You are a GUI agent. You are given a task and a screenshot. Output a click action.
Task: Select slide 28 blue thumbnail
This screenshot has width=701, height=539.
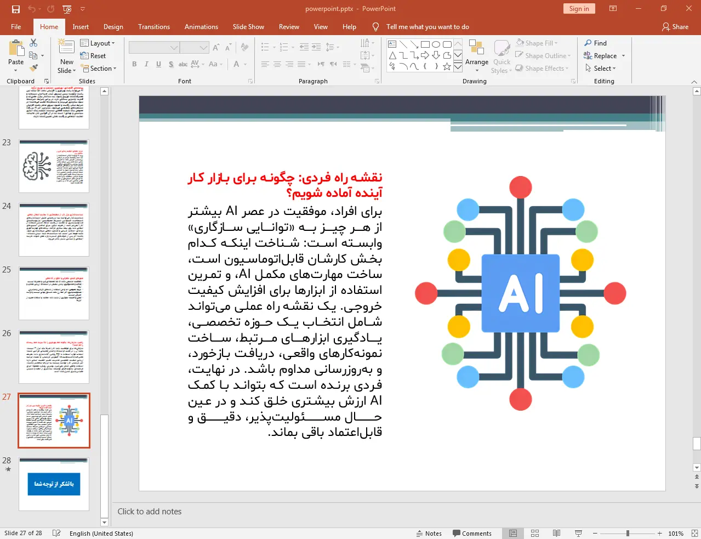coord(54,484)
